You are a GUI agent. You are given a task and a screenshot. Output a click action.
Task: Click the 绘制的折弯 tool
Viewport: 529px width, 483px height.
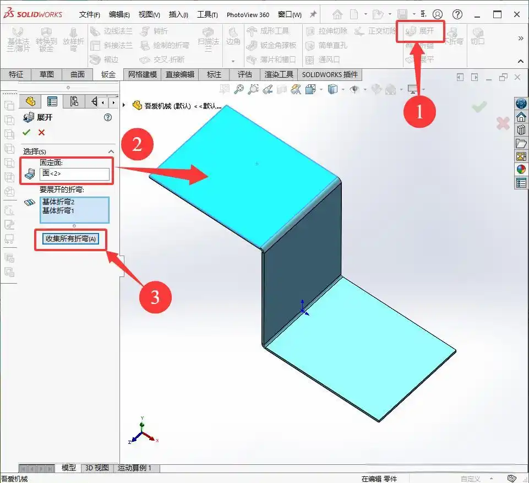(165, 45)
